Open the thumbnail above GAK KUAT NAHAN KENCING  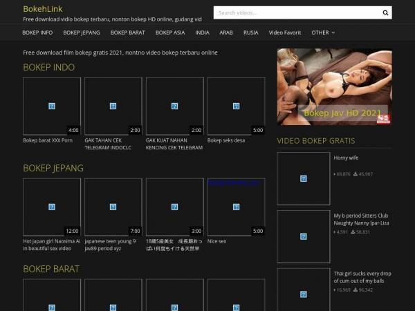[175, 106]
